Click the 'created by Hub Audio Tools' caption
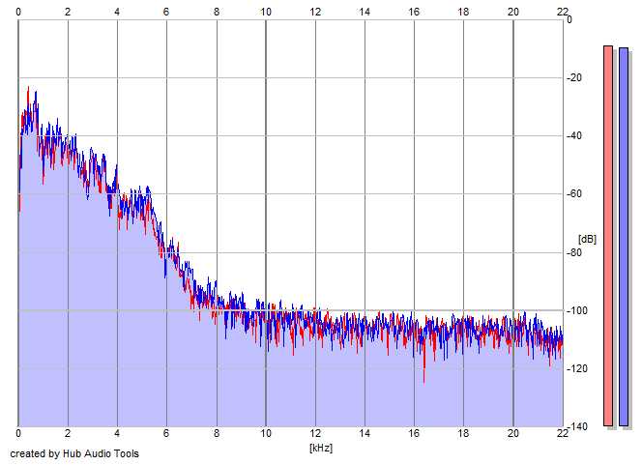 pyautogui.click(x=74, y=453)
